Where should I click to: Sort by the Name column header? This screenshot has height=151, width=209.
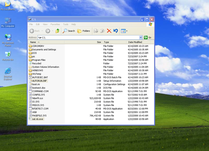(46, 42)
